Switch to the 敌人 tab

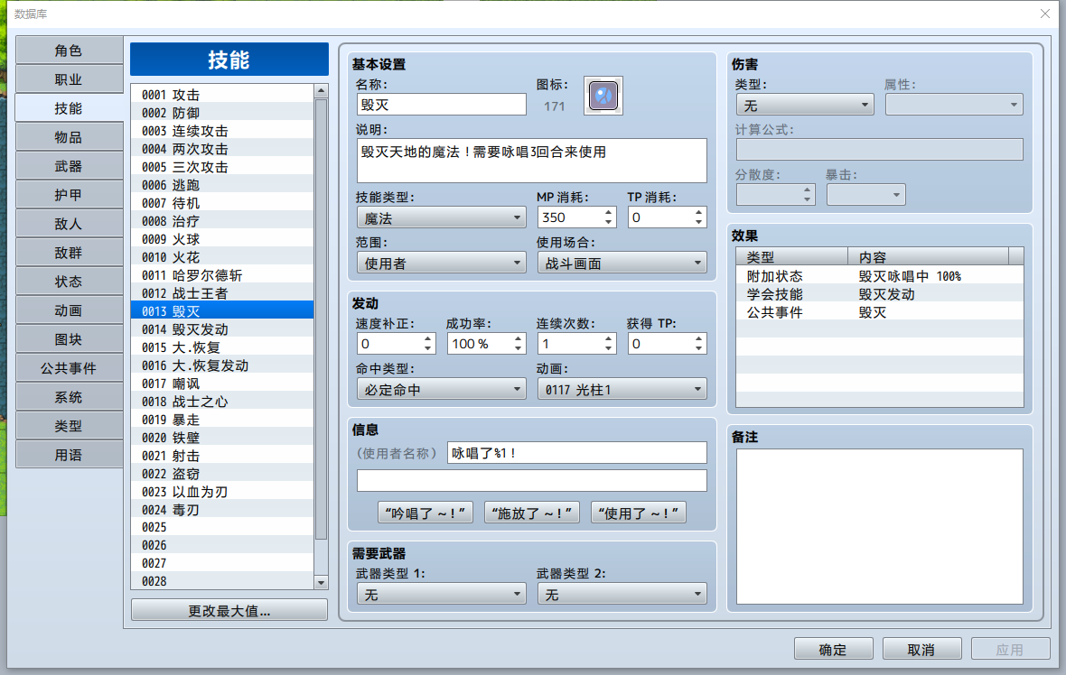point(69,224)
